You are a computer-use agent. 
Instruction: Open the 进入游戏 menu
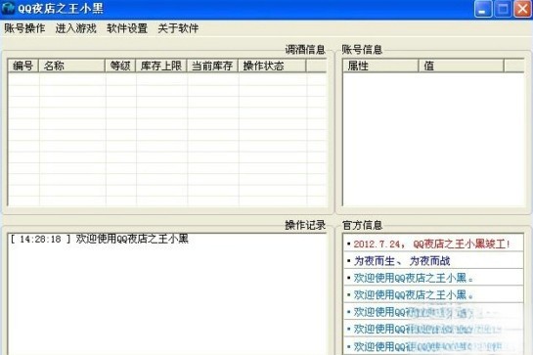[76, 28]
